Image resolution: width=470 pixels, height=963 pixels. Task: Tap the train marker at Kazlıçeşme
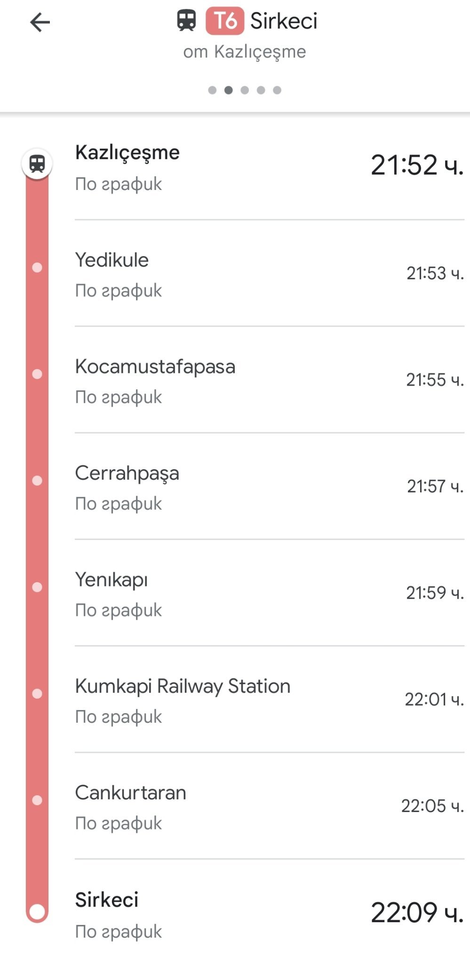point(37,164)
